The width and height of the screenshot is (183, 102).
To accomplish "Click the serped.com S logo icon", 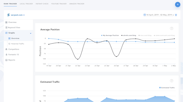I will (8, 15).
